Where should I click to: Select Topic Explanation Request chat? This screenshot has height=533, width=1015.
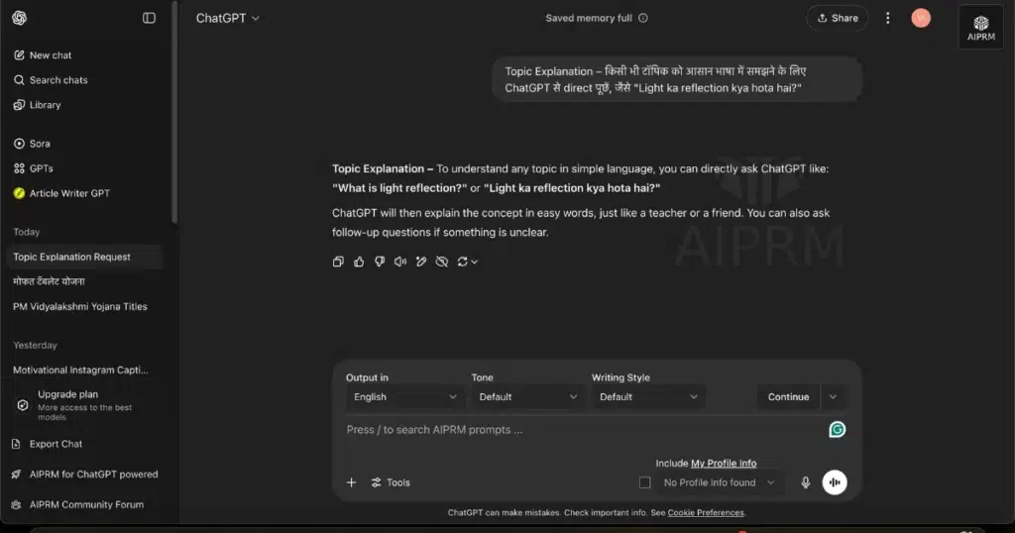[83, 257]
